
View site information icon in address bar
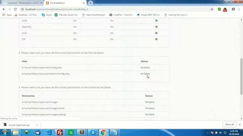[x=22, y=9]
